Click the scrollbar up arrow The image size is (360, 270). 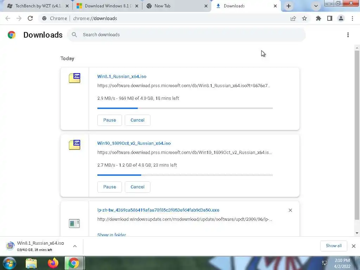point(357,48)
